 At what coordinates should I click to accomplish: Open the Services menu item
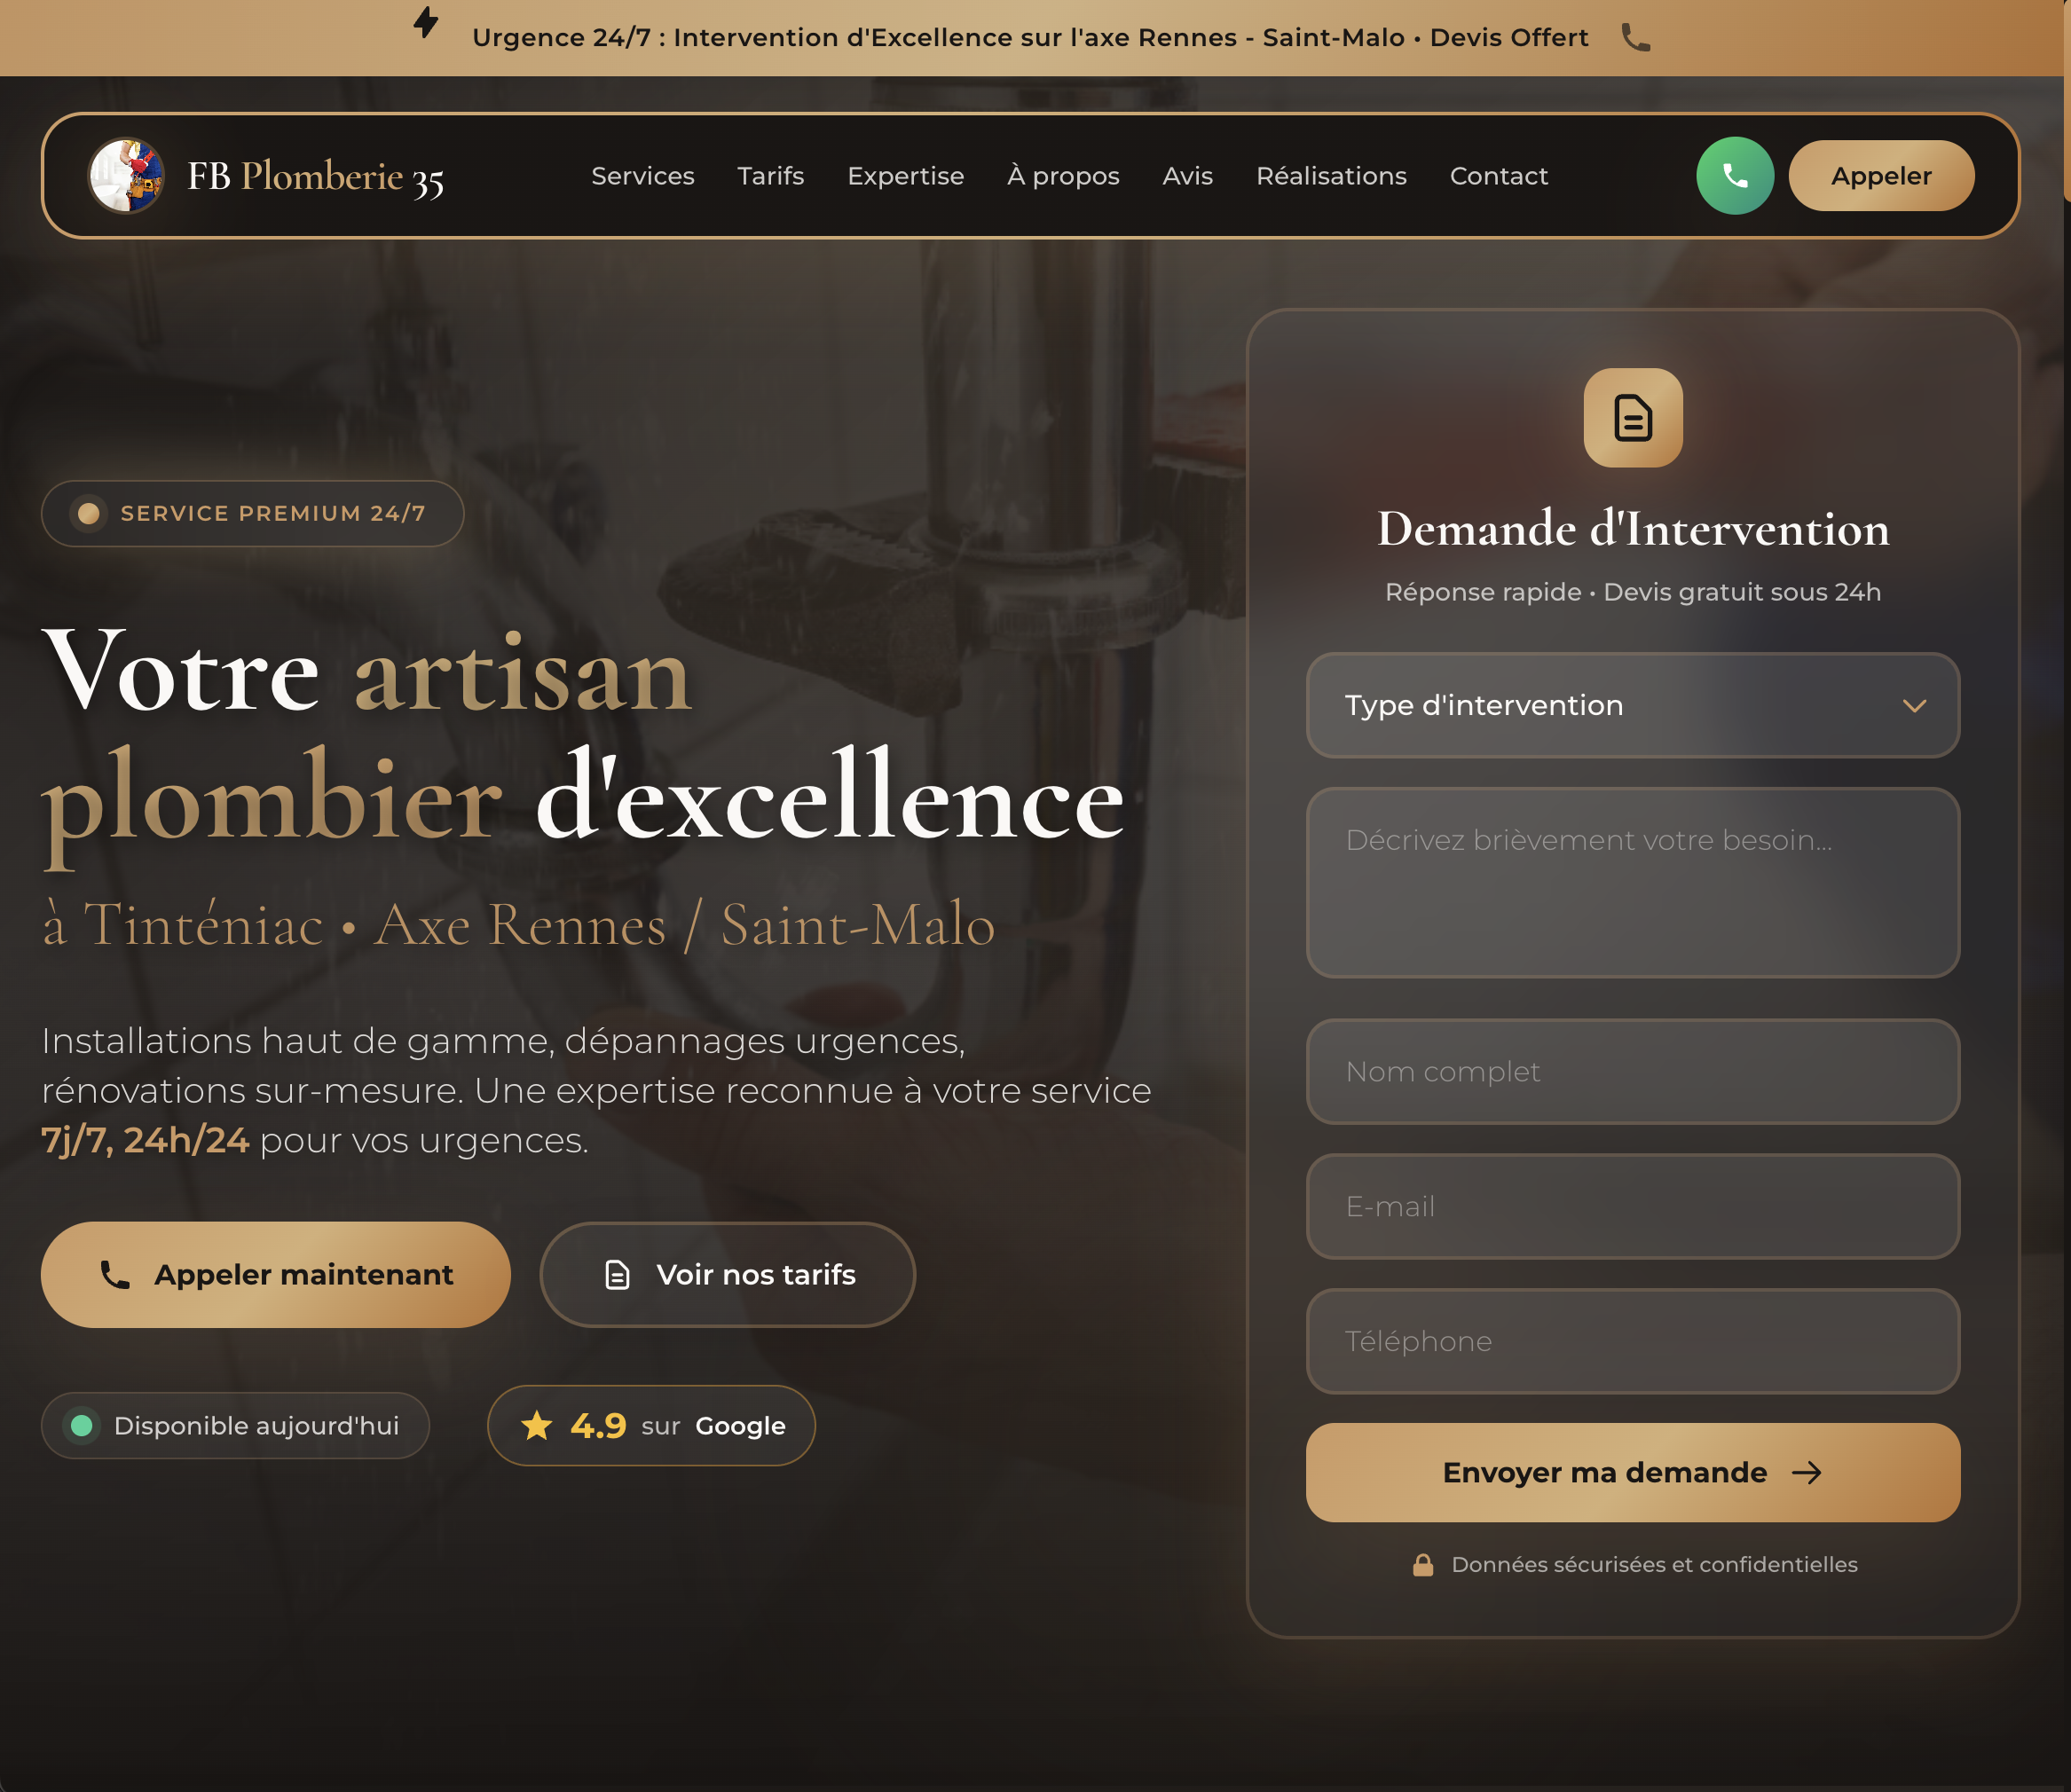(642, 175)
